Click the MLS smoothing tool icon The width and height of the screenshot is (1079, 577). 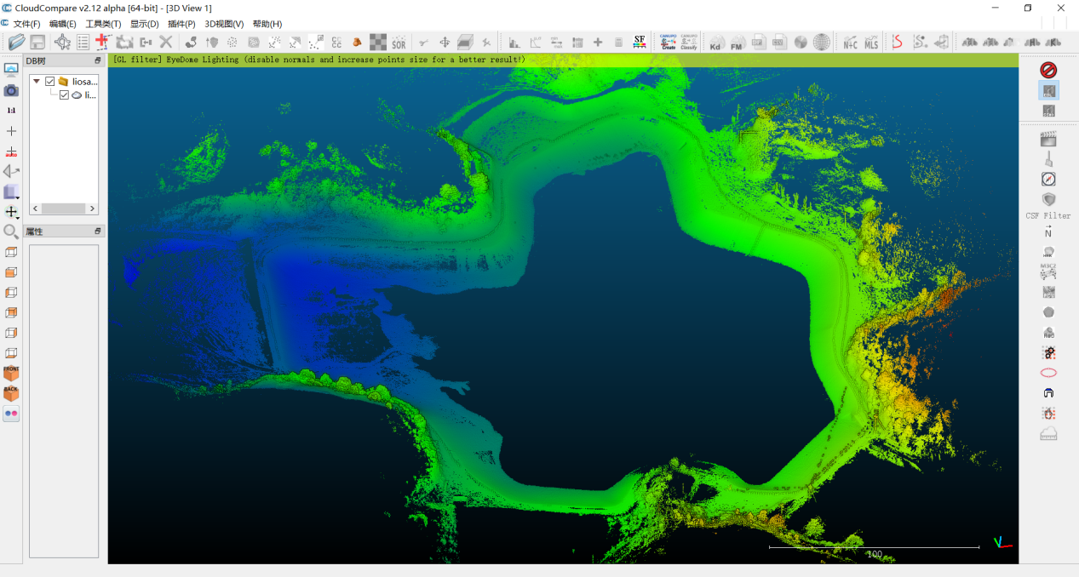pyautogui.click(x=871, y=43)
